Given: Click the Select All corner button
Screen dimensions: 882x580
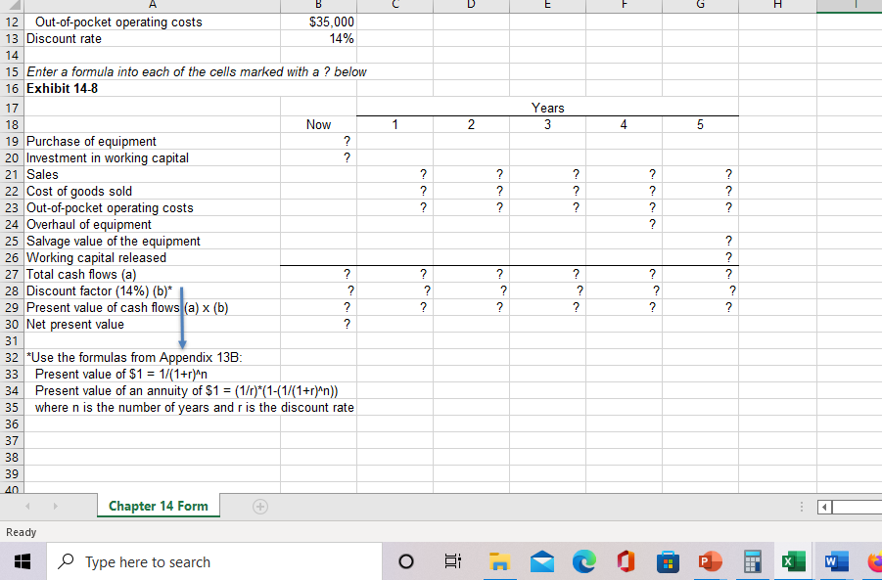Looking at the screenshot, I should click(11, 6).
